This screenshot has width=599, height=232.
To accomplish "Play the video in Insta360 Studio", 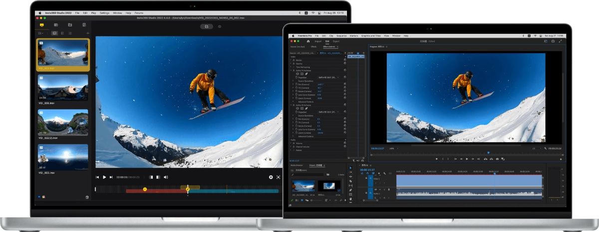I will (104, 177).
